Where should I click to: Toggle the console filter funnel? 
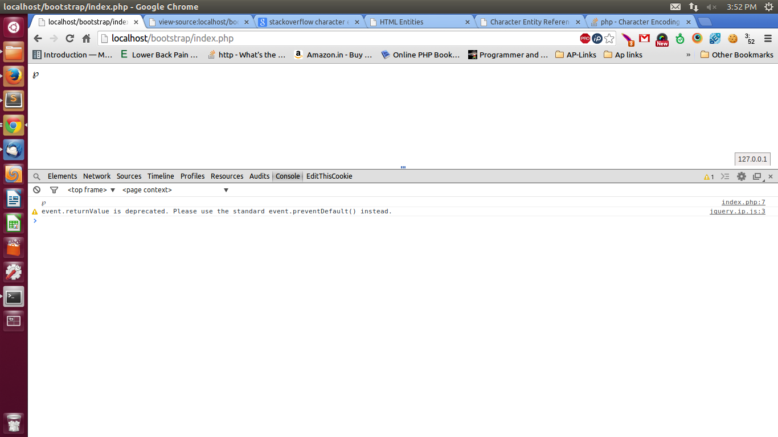click(x=54, y=190)
